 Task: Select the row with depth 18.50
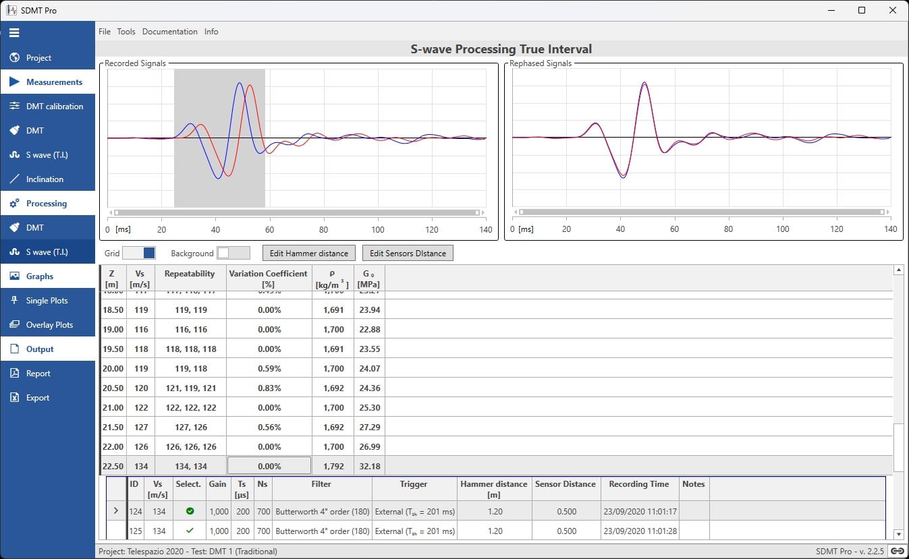click(x=496, y=310)
